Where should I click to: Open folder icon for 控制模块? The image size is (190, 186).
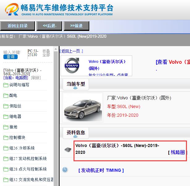[6, 137]
